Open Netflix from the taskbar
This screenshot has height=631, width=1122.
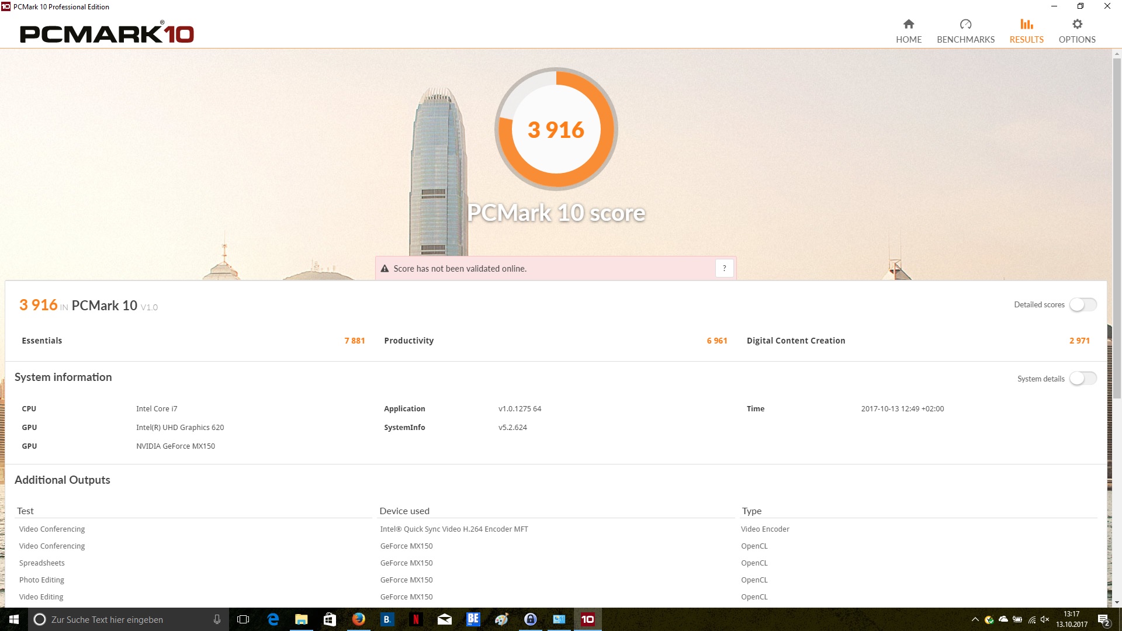[x=415, y=619]
